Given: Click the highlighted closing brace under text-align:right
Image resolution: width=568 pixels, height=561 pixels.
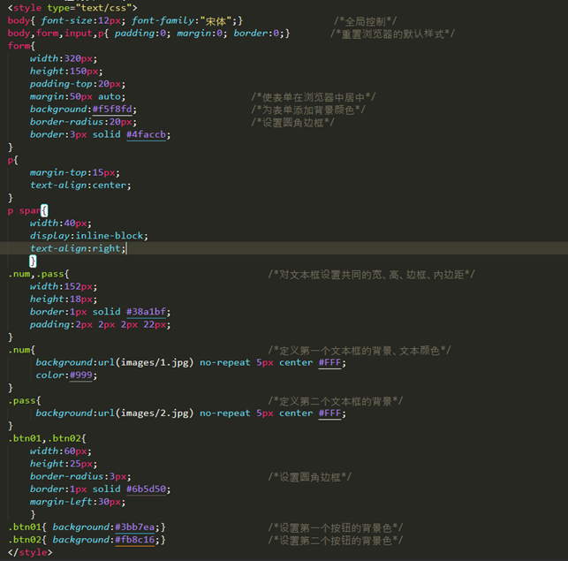Looking at the screenshot, I should click(x=33, y=261).
